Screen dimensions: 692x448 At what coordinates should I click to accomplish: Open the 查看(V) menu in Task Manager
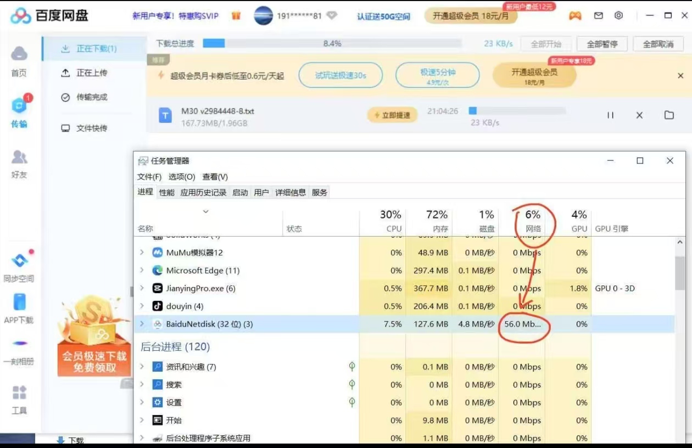(x=215, y=177)
